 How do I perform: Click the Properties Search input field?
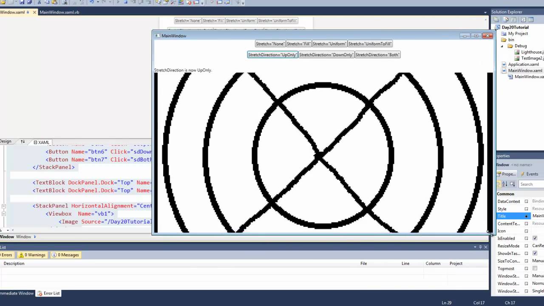pos(531,184)
